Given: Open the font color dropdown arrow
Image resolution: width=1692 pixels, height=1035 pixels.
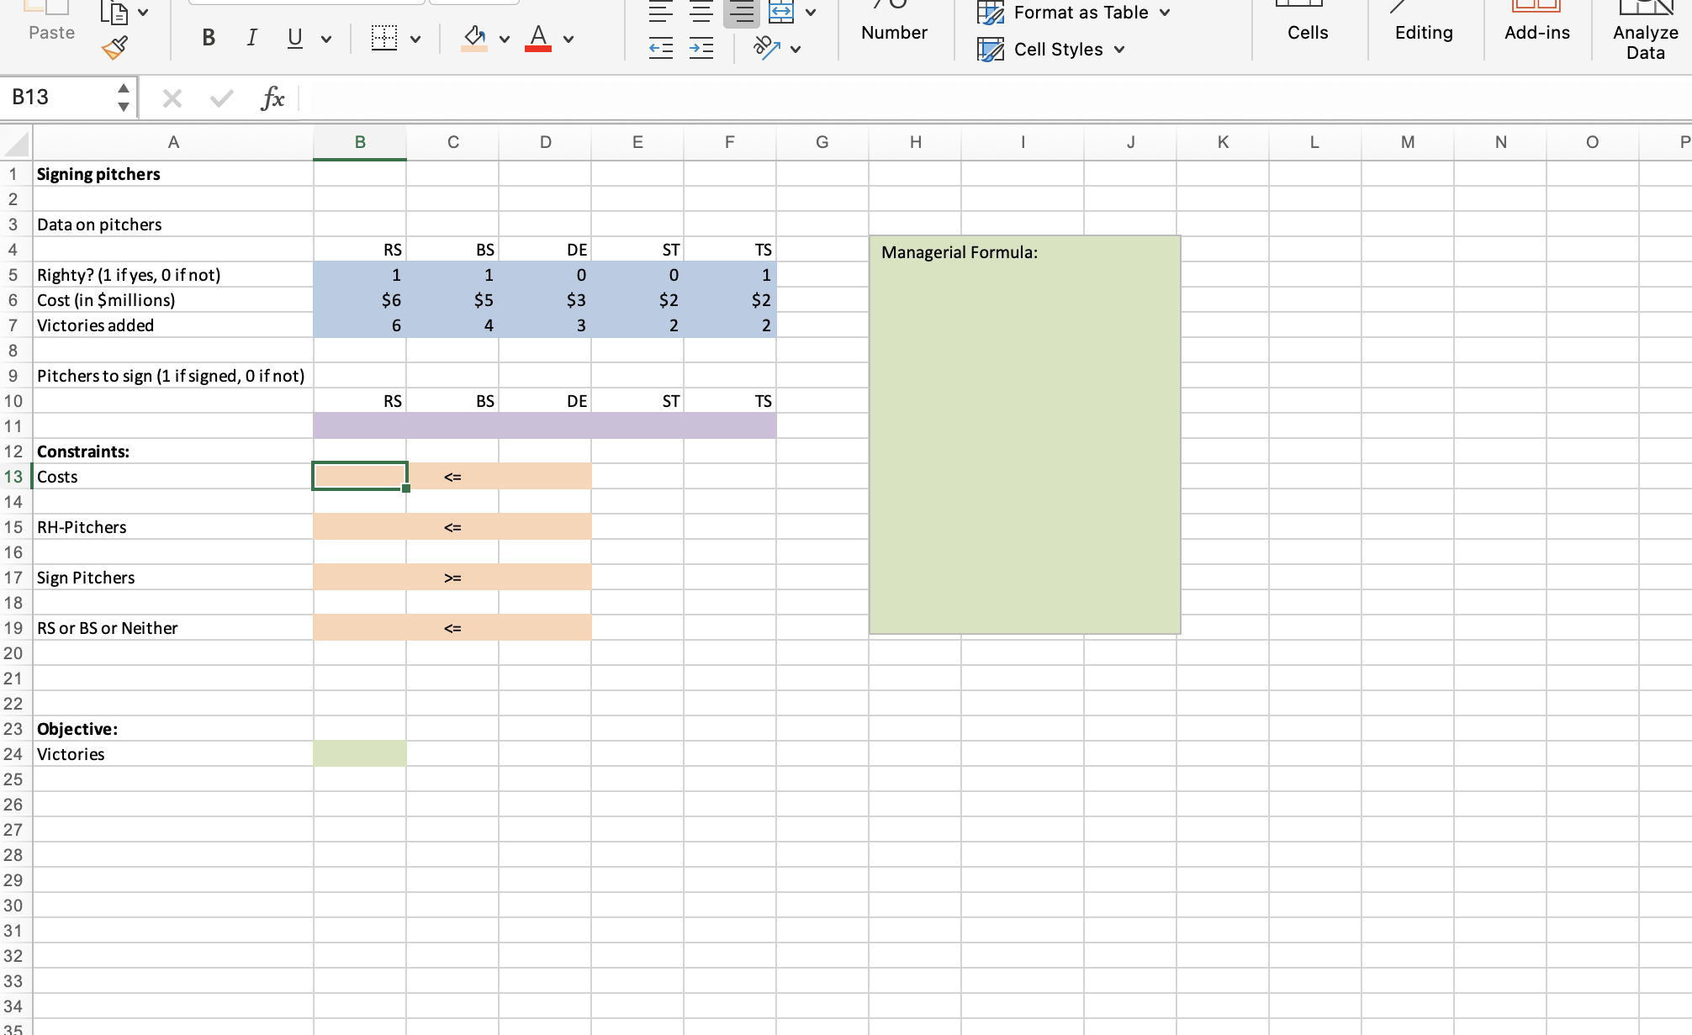Looking at the screenshot, I should point(569,39).
